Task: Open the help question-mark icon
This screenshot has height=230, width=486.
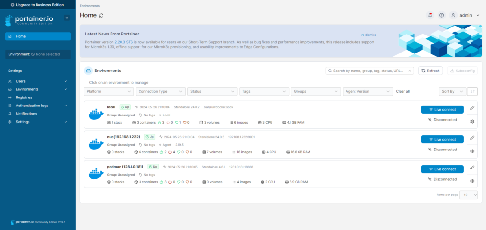Action: 442,15
